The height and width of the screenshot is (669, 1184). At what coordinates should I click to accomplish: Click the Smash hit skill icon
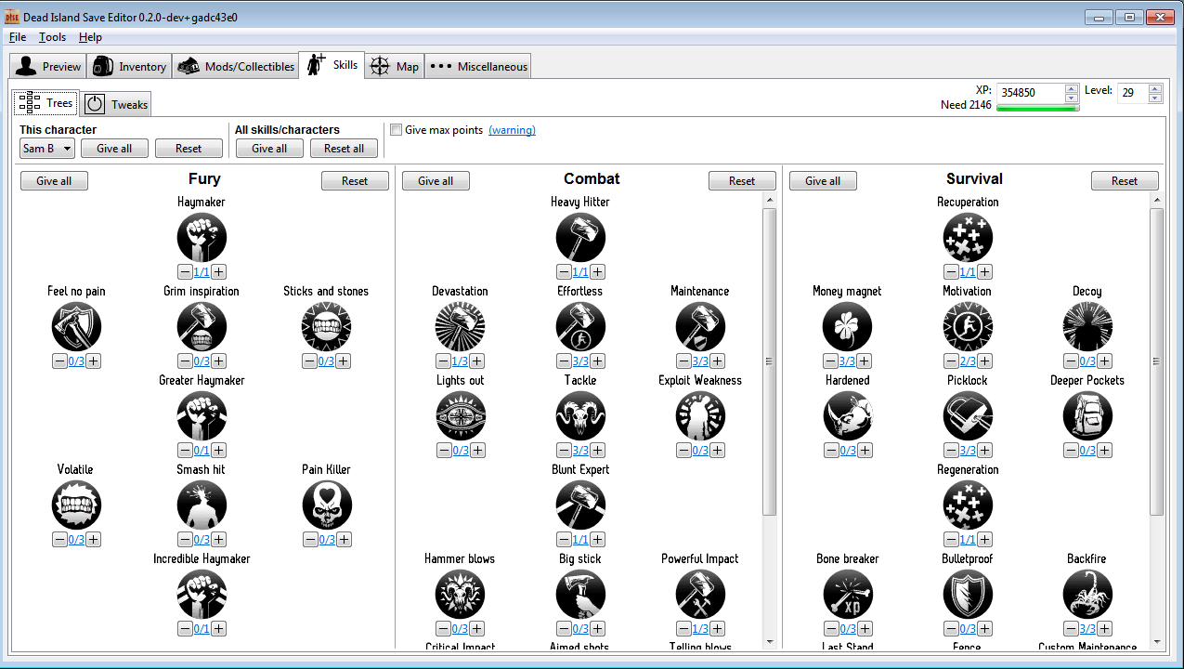202,505
